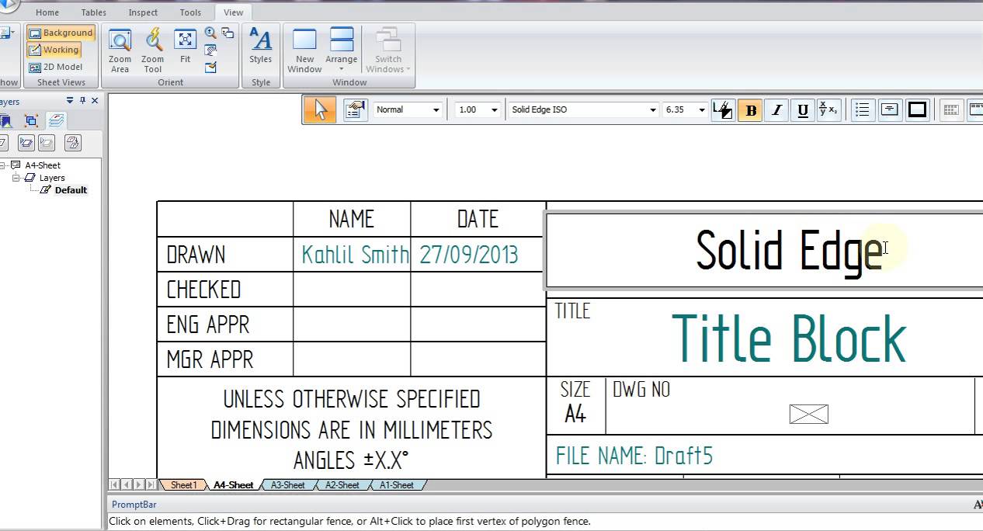Go to the previous sheet tab arrow
Viewport: 983px width, 531px height.
[x=126, y=485]
